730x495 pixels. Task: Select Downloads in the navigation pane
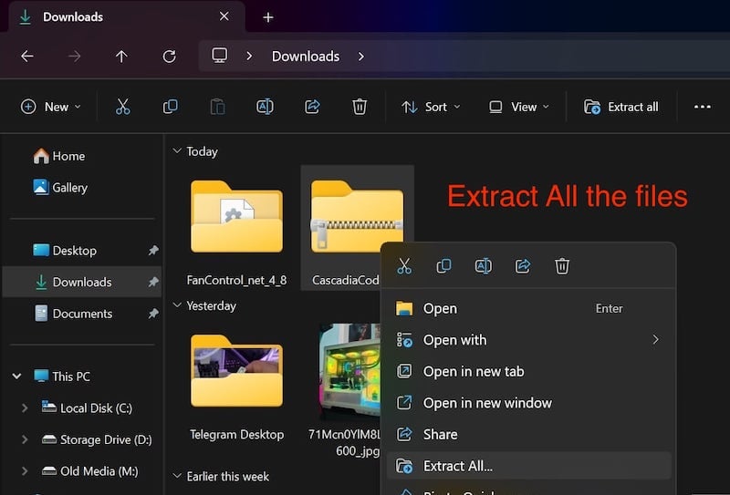coord(81,282)
